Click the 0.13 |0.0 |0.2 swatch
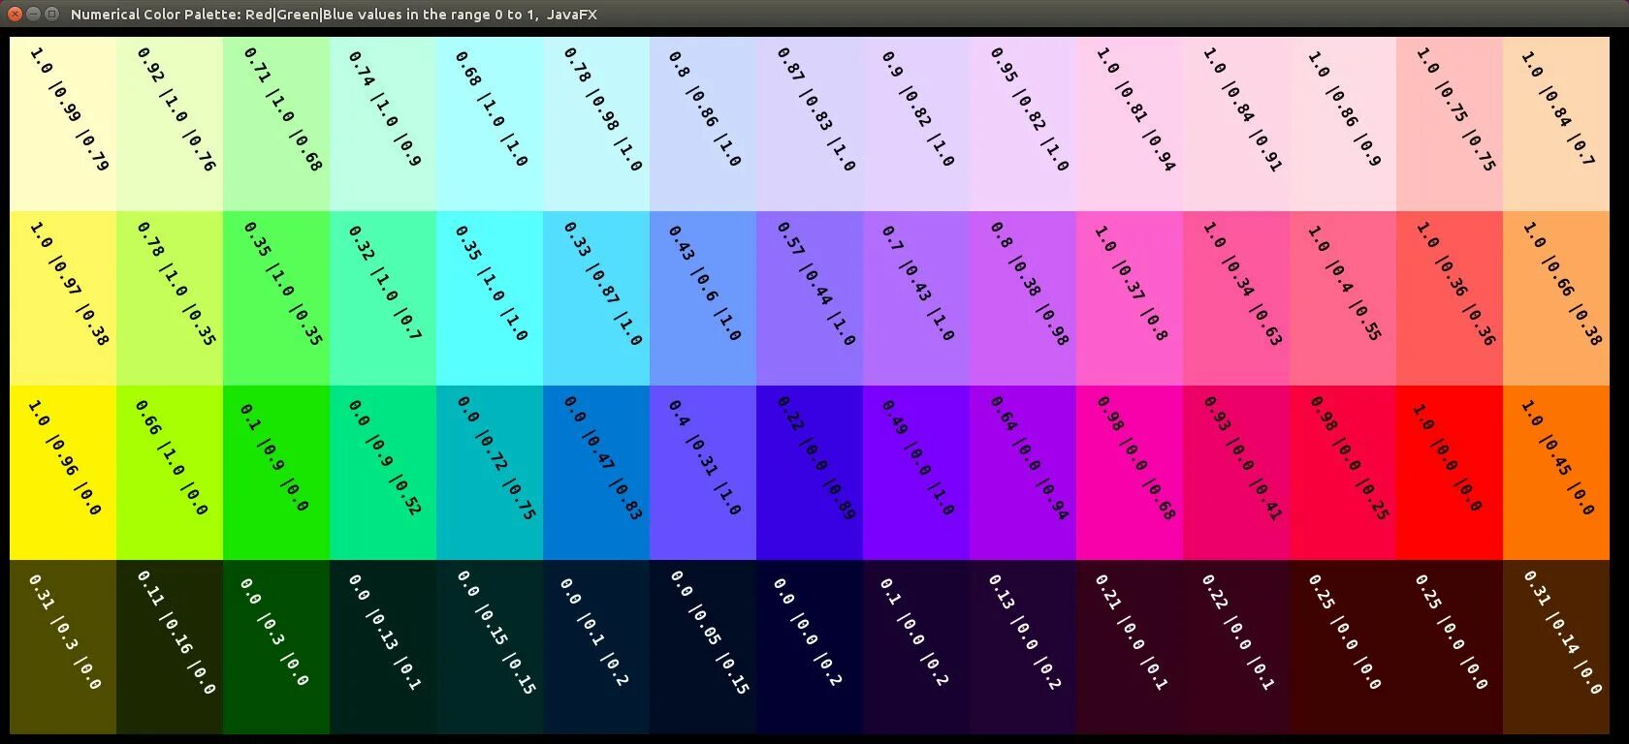This screenshot has height=744, width=1629. pos(1023,647)
